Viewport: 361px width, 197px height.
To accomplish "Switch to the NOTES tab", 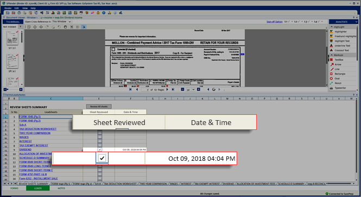I will [61, 188].
